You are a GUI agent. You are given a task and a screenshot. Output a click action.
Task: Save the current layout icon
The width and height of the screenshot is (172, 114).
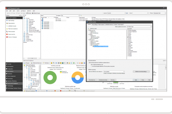click(x=127, y=13)
